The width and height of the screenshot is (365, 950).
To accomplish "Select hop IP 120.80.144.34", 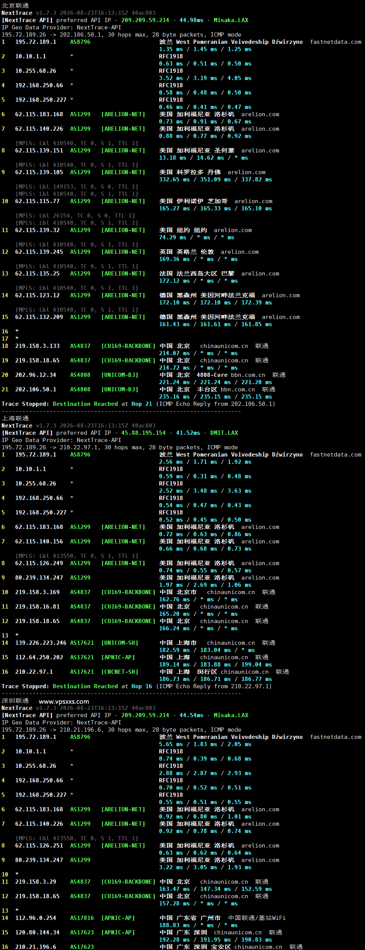I will point(37,932).
